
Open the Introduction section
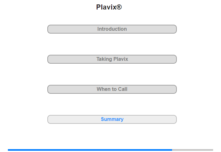tap(112, 29)
